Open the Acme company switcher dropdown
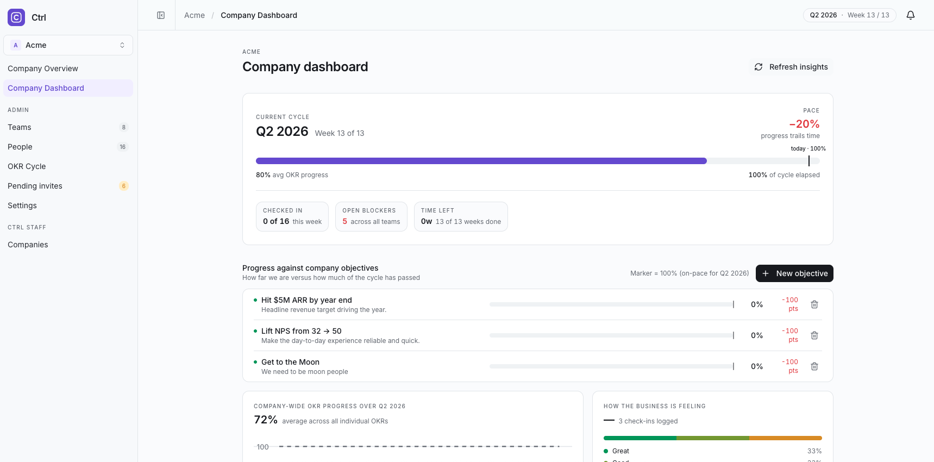This screenshot has width=934, height=462. tap(68, 45)
